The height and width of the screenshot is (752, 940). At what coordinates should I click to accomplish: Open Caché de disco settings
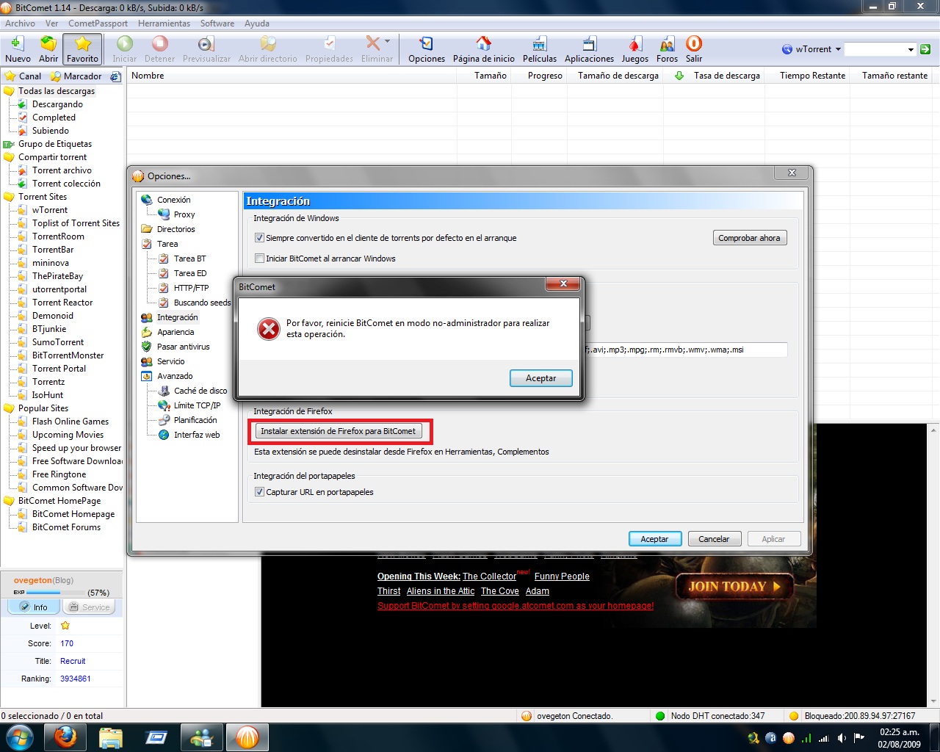[x=200, y=391]
